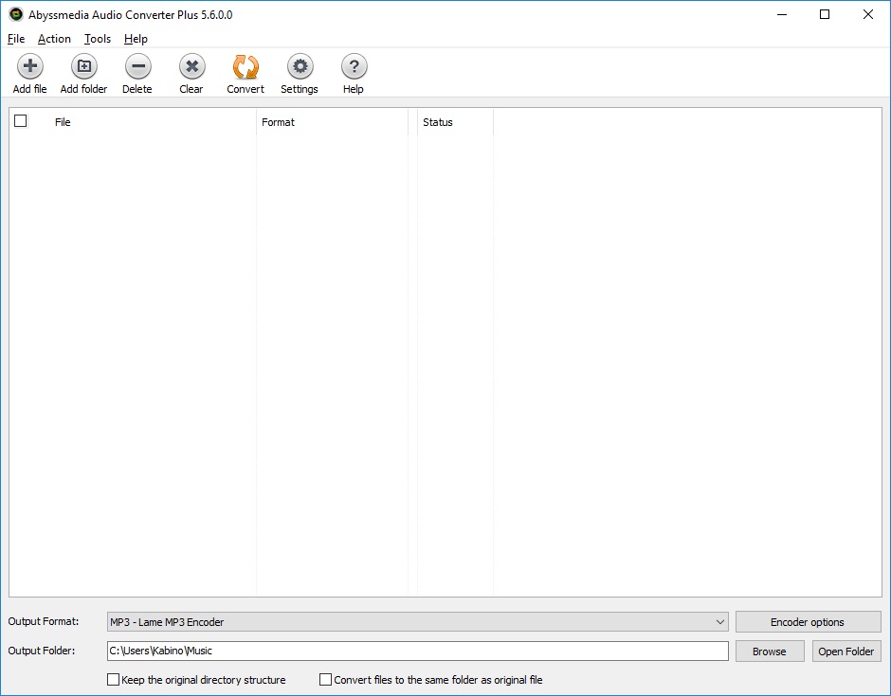This screenshot has height=696, width=891.
Task: Open the Tools menu
Action: (x=98, y=39)
